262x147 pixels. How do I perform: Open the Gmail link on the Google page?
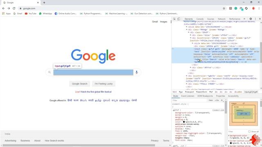[x=155, y=22]
